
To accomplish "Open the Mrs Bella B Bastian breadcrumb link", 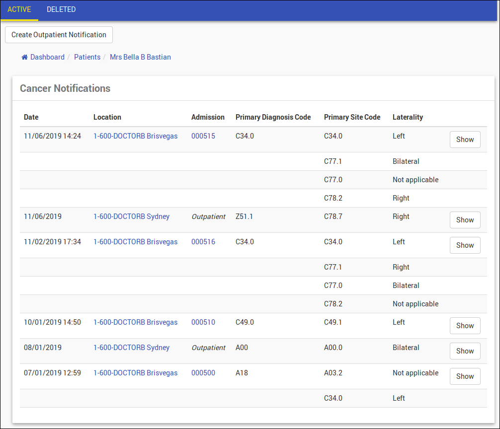I will [x=140, y=57].
